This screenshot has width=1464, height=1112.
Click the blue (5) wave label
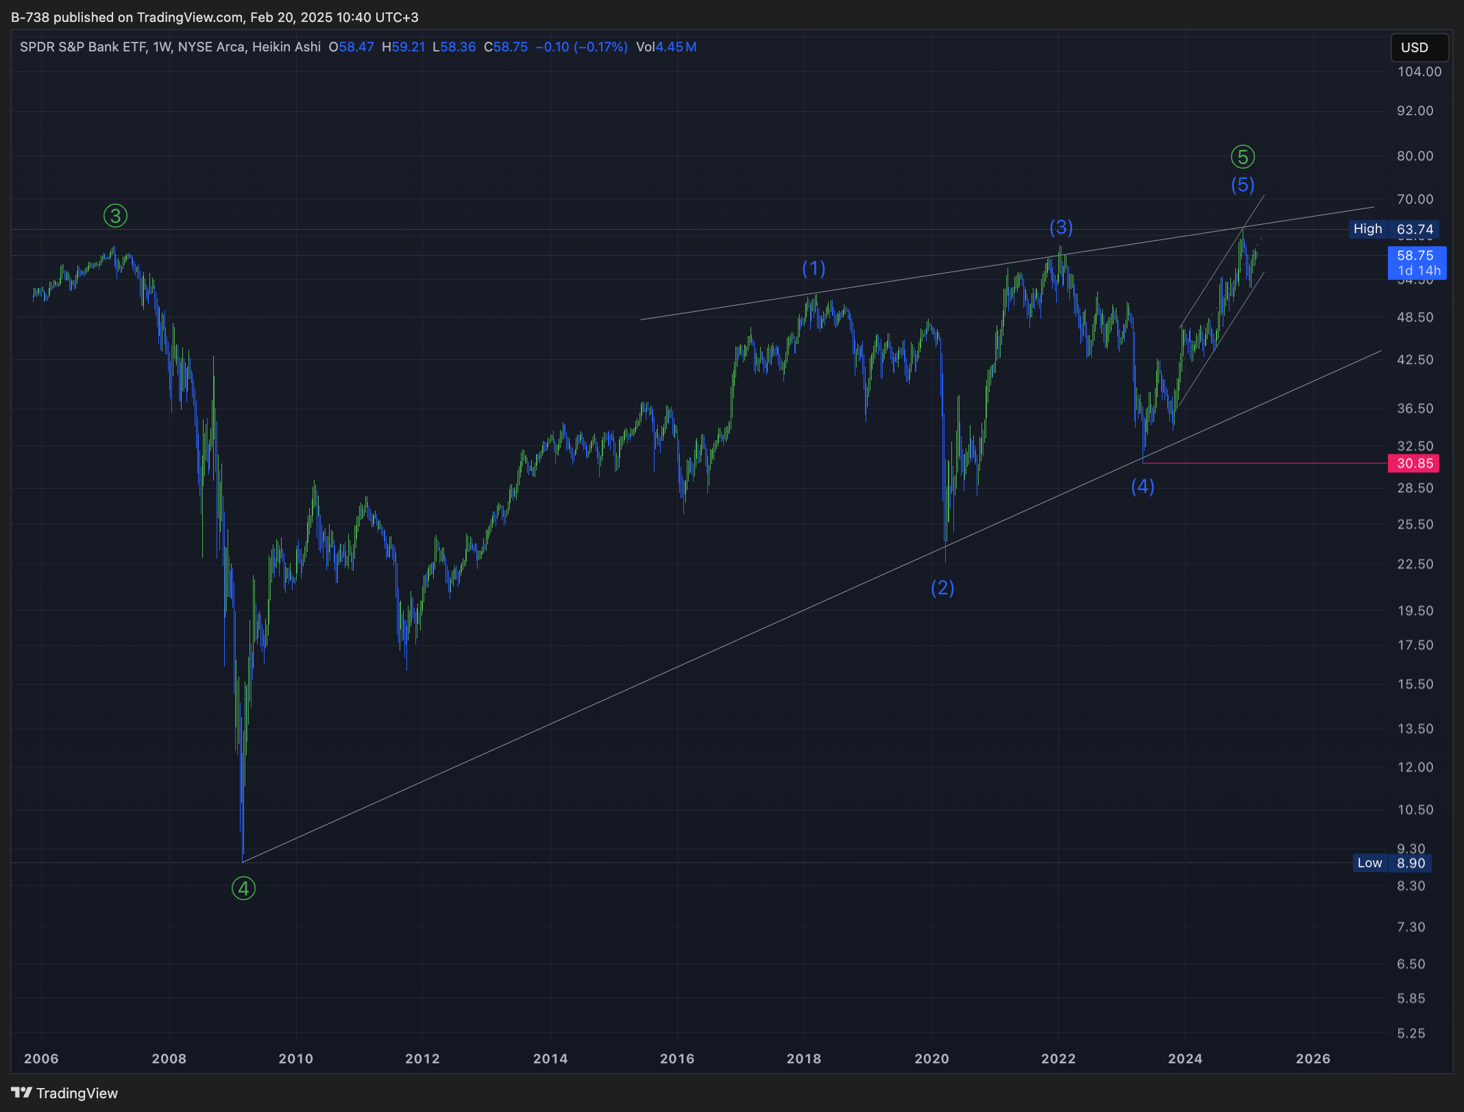(x=1243, y=184)
